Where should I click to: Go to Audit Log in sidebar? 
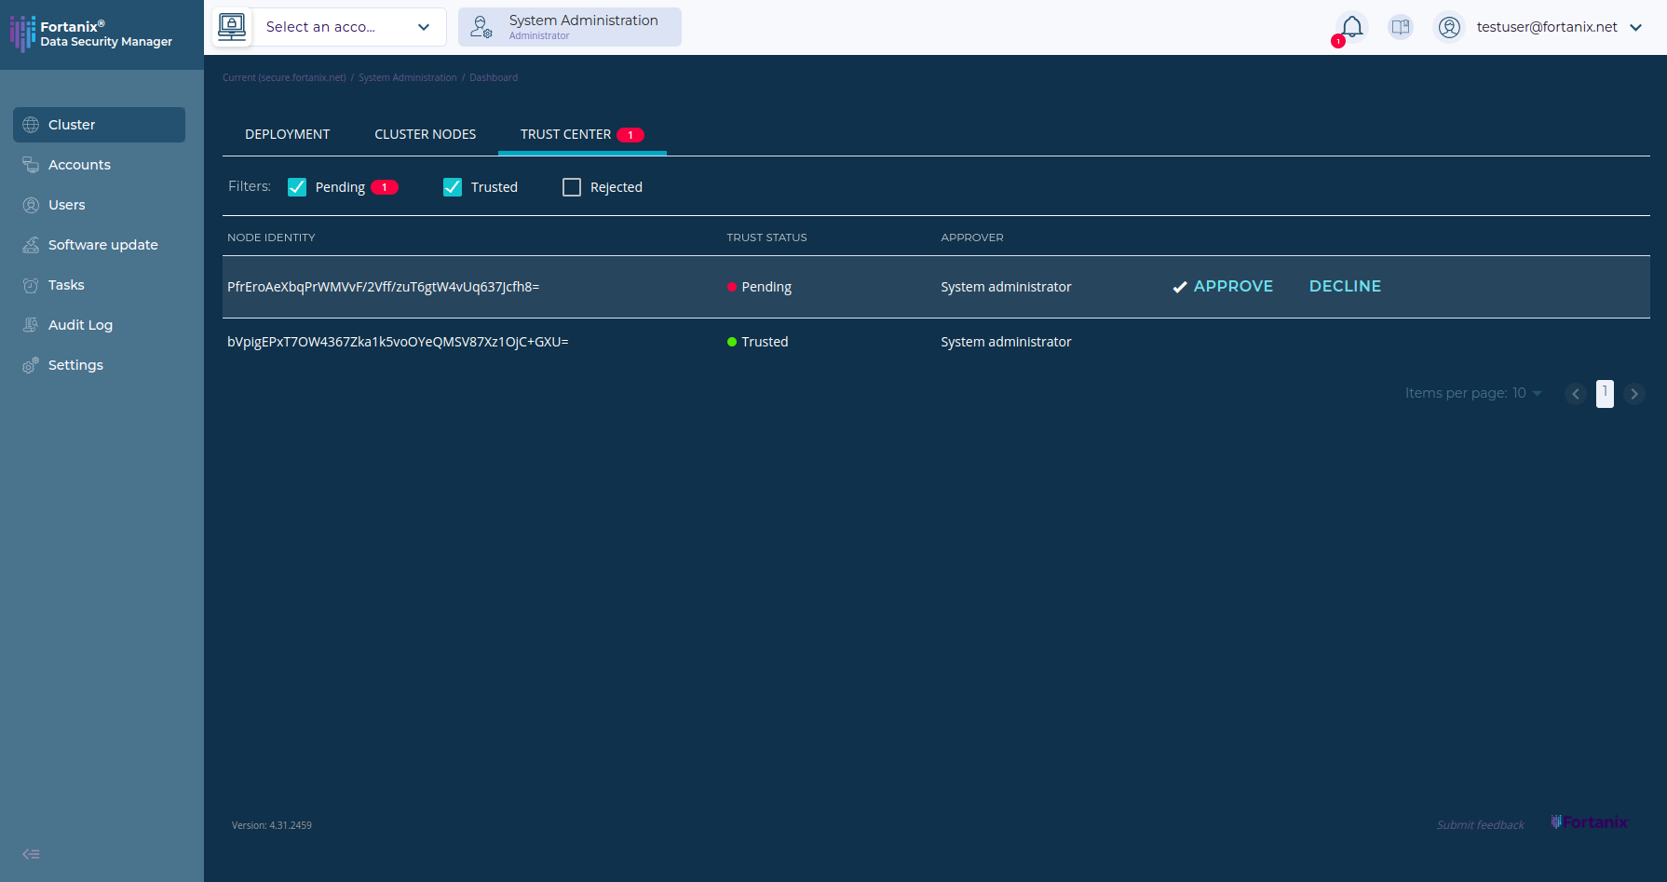click(x=80, y=325)
